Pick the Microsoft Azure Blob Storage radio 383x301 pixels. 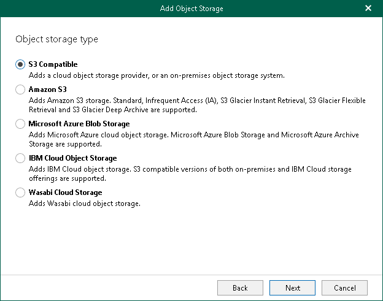20,124
